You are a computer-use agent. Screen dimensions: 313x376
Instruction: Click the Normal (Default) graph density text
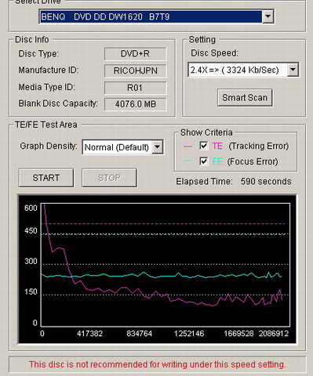tap(117, 147)
